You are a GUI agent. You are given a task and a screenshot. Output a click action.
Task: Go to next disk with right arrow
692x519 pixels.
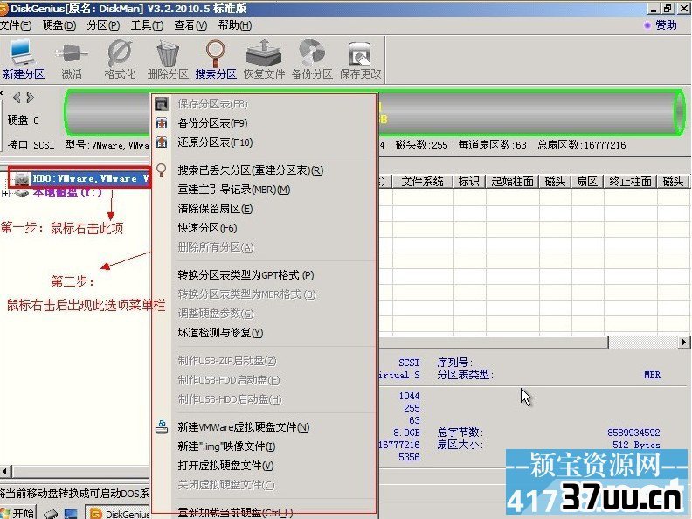coord(30,97)
